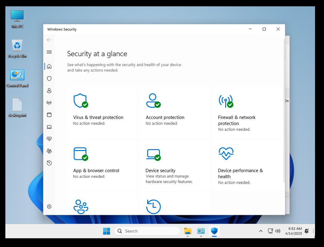Click the large Firewall & network antenna icon
Screen dimensions: 324x247
tap(226, 101)
